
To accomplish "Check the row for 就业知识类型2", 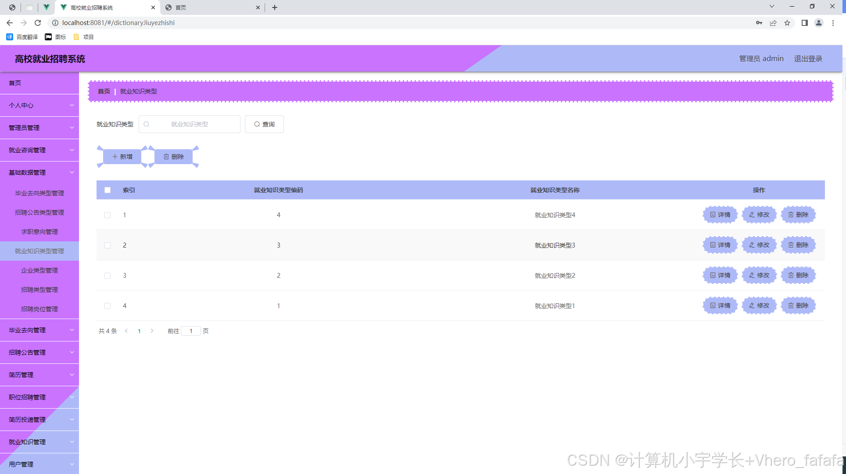I will (x=108, y=276).
